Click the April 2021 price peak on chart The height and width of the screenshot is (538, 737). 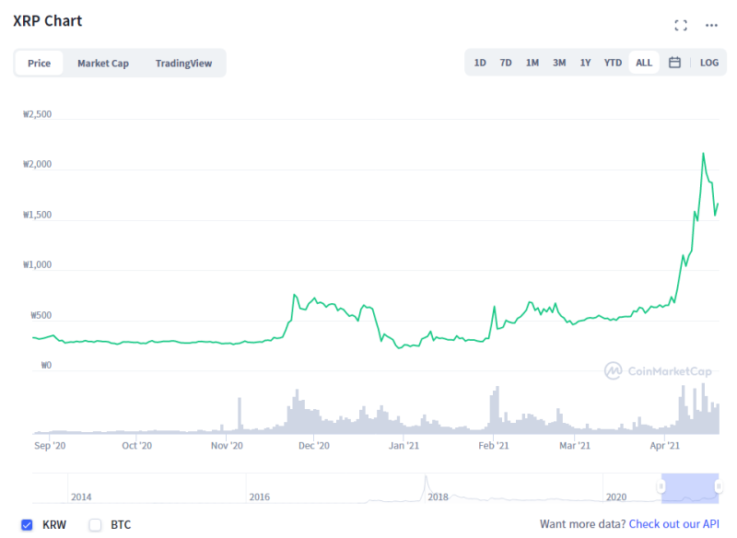(x=703, y=154)
